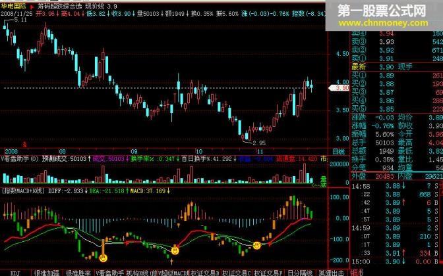Viewport: 443px width, 276px height.
Task: Open the KDJ indicator tab
Action: (x=15, y=273)
